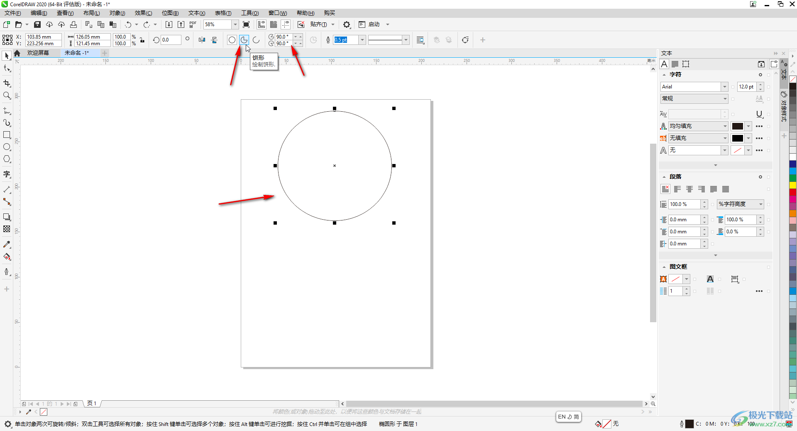This screenshot has width=797, height=431.
Task: Select the Pick tool in the toolbox
Action: coord(7,56)
